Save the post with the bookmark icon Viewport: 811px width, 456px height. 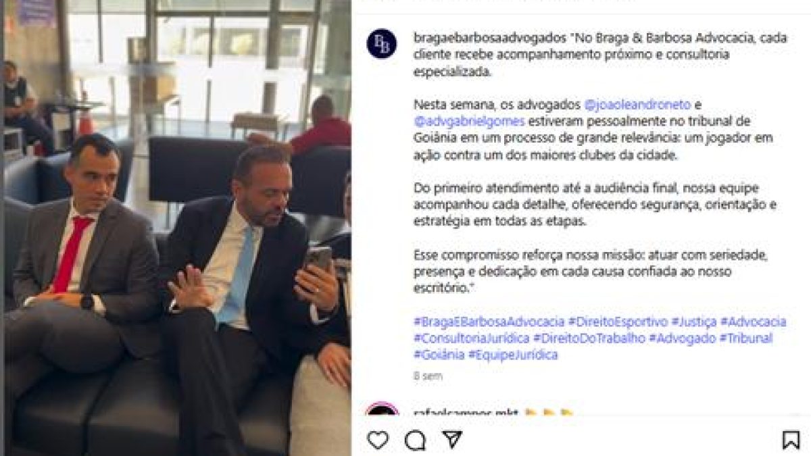(791, 440)
